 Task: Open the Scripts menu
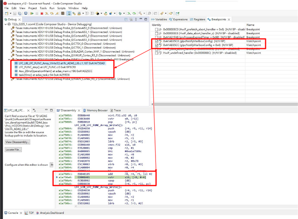click(61, 8)
